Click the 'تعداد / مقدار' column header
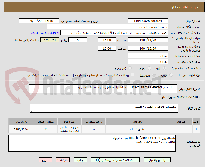Screen dimensions: 205x167 [46, 122]
